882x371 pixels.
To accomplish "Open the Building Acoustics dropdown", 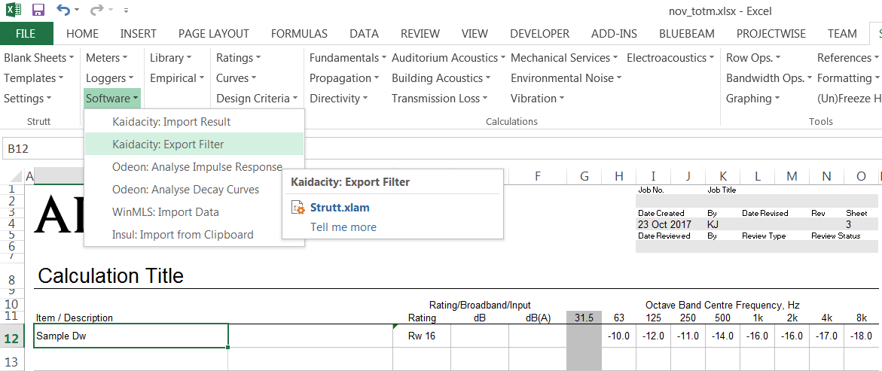I will pos(441,78).
